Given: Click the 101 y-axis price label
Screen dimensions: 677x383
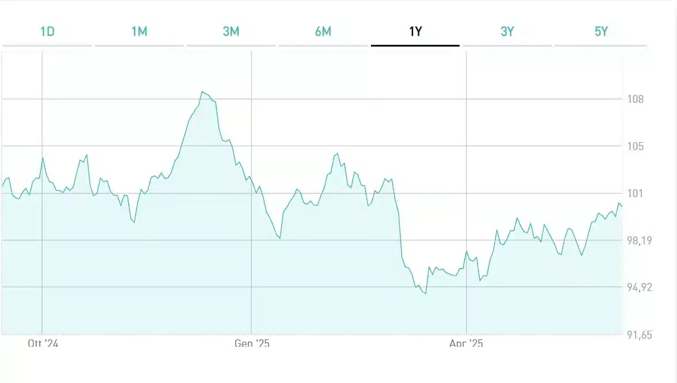Looking at the screenshot, I should (636, 193).
